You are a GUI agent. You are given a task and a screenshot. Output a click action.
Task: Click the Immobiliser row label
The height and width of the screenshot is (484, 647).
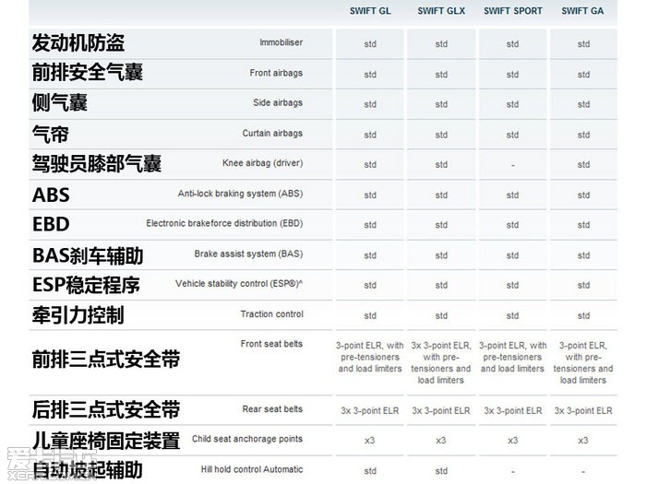coord(281,43)
